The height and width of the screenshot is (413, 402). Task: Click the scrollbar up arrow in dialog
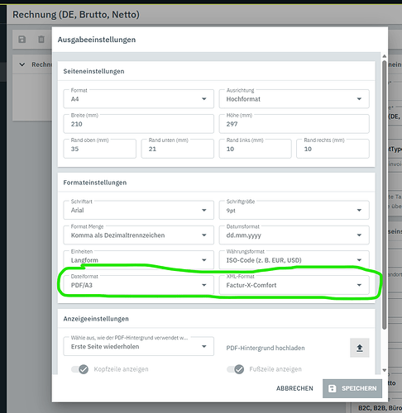coord(385,56)
